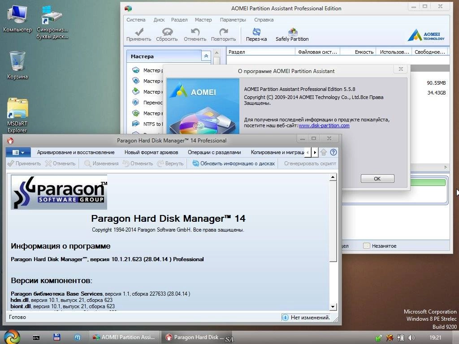The image size is (459, 344).
Task: Click Paragon Применить toolbar button
Action: pyautogui.click(x=24, y=163)
